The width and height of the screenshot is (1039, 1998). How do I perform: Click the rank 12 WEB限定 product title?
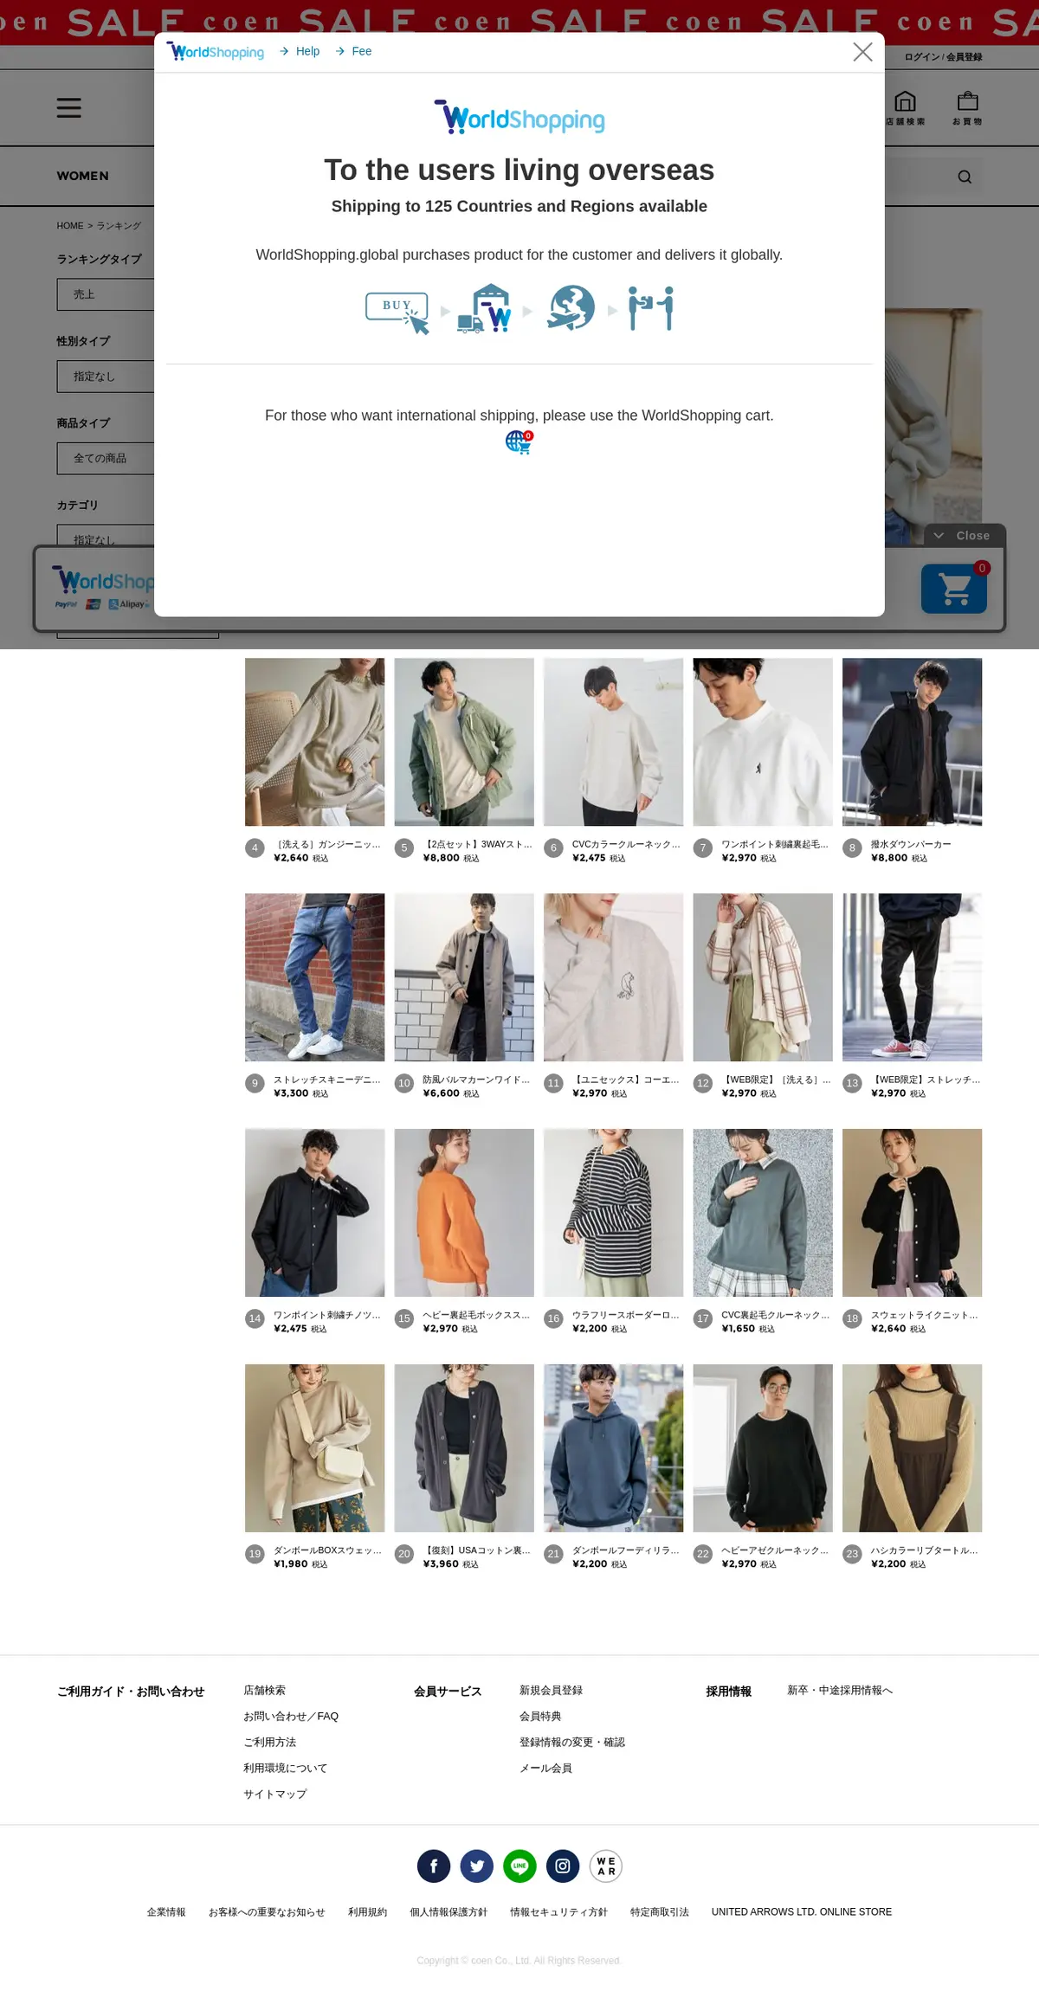pos(776,1080)
